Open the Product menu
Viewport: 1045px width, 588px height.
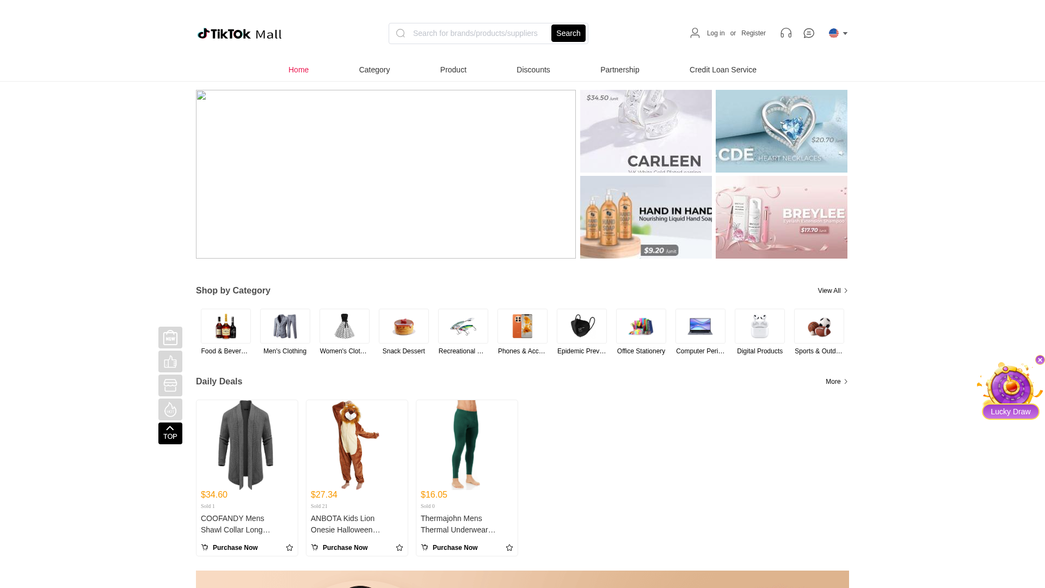point(453,70)
